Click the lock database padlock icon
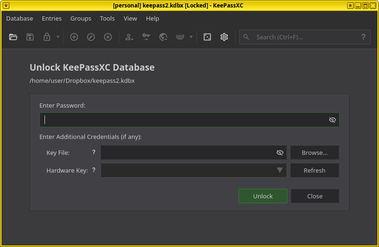The height and width of the screenshot is (247, 379). pyautogui.click(x=46, y=37)
